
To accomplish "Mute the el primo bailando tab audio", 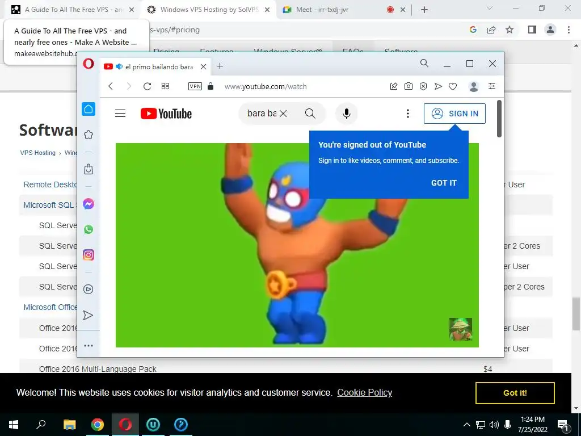I will (x=119, y=67).
